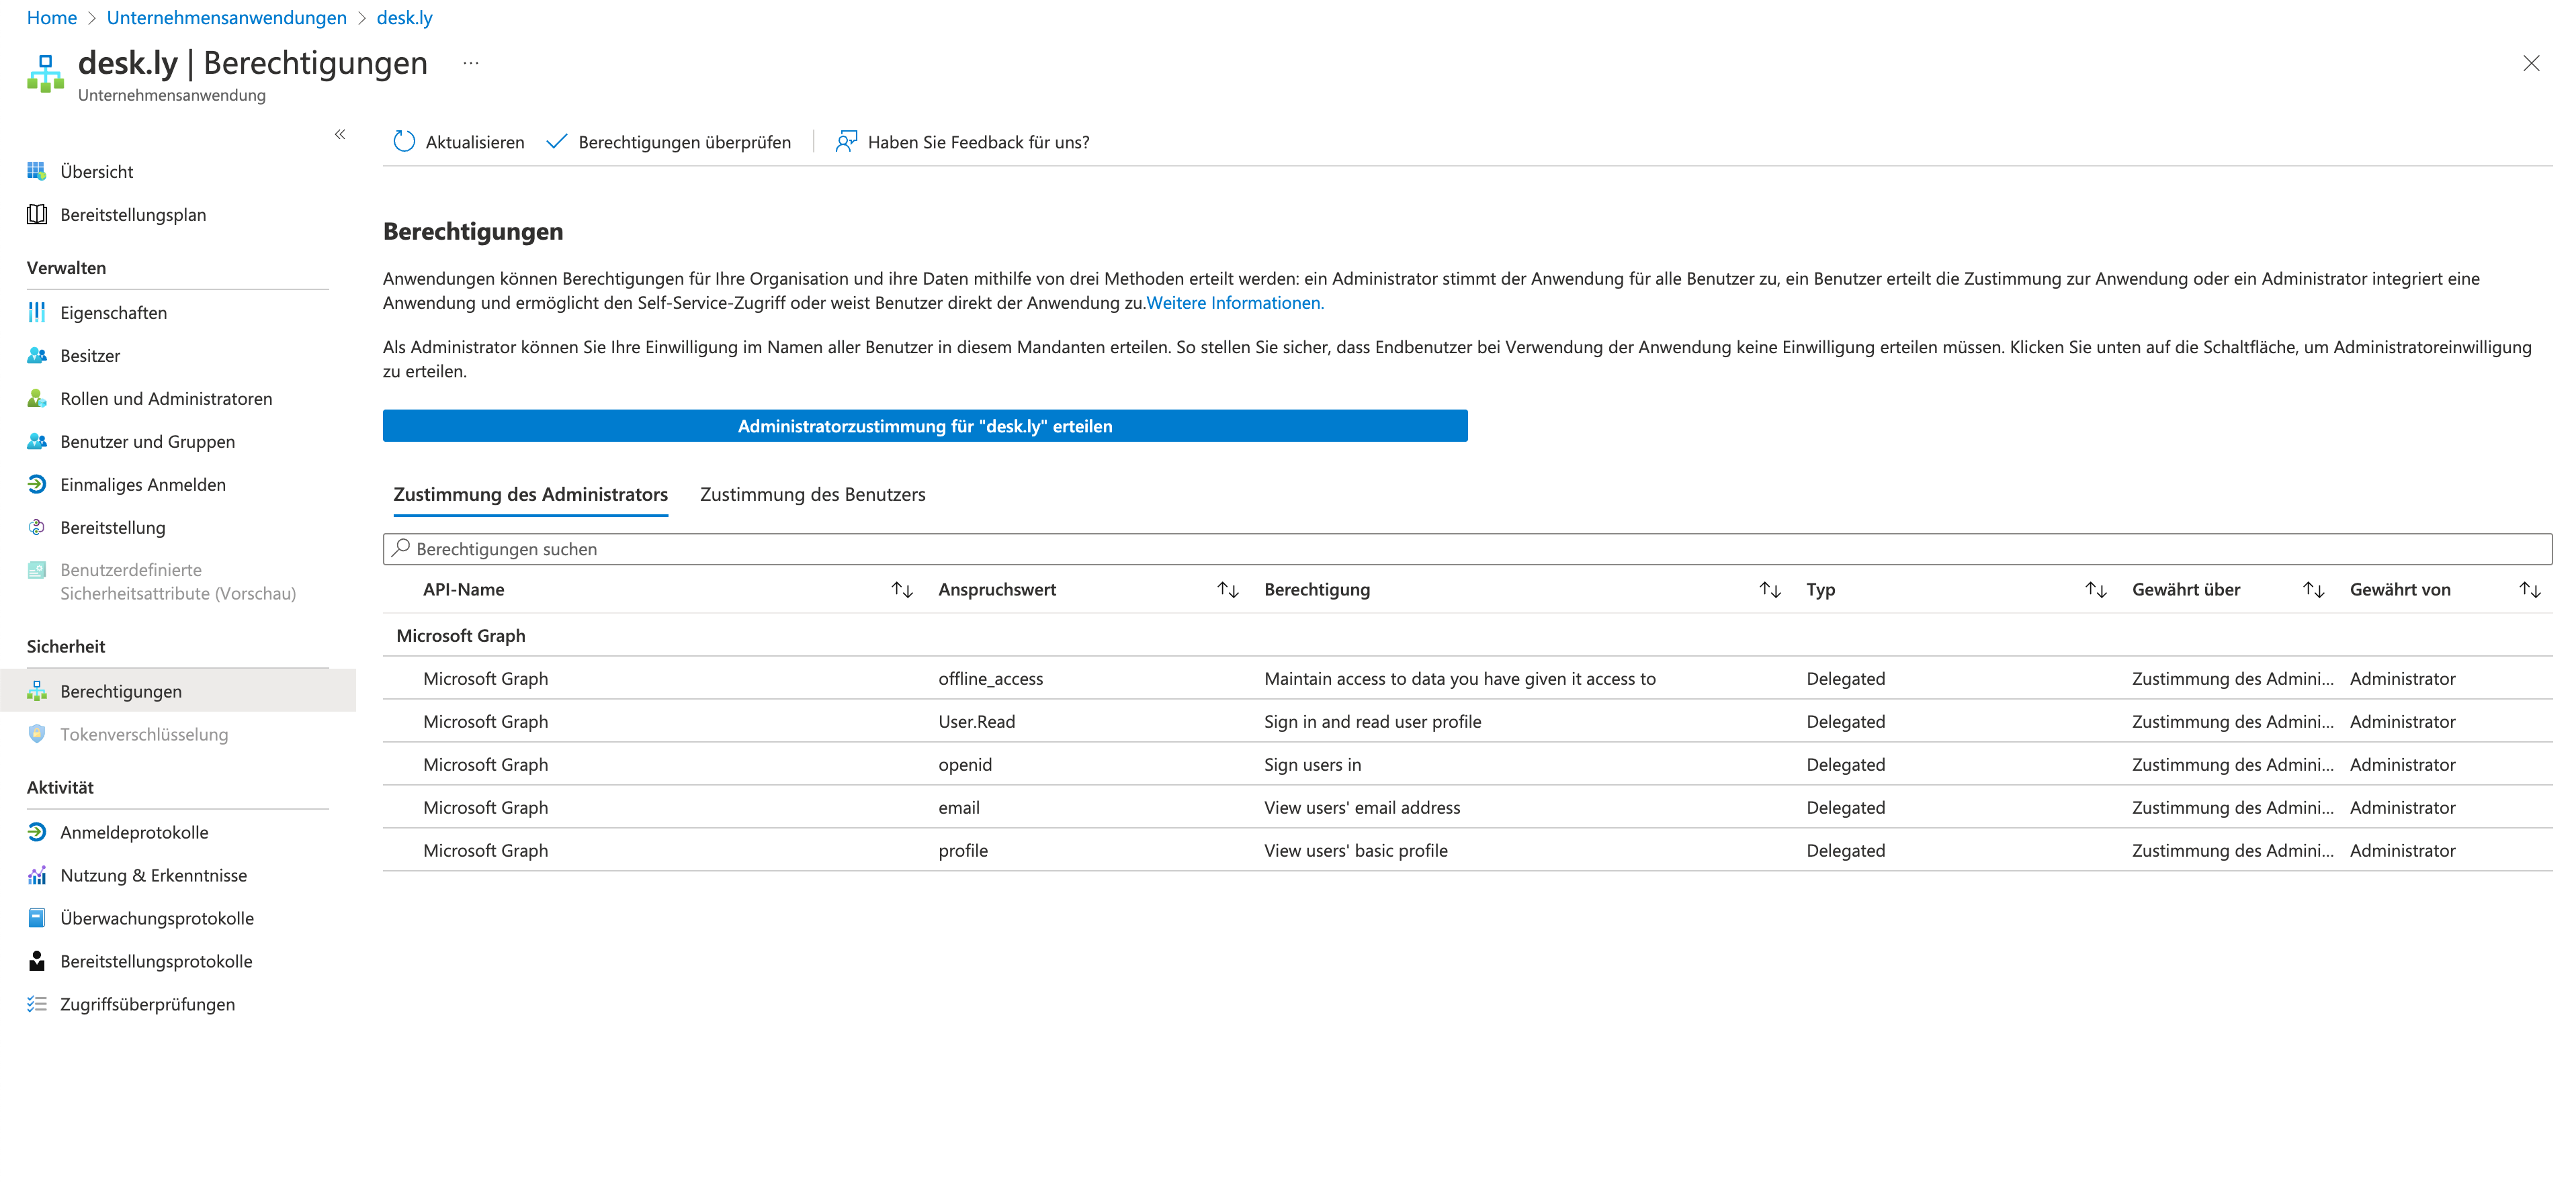Select the openid permission value
The width and height of the screenshot is (2576, 1183).
(965, 764)
